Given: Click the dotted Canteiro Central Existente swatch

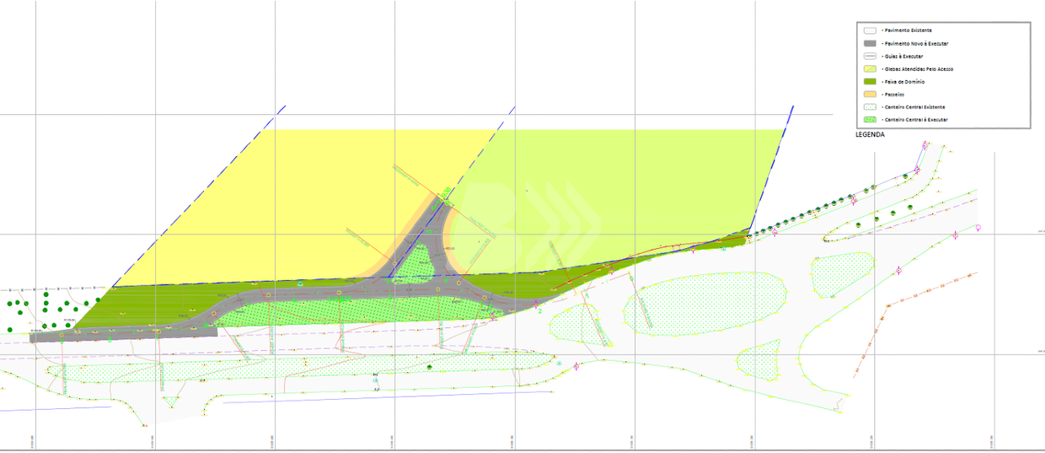Looking at the screenshot, I should coord(869,107).
